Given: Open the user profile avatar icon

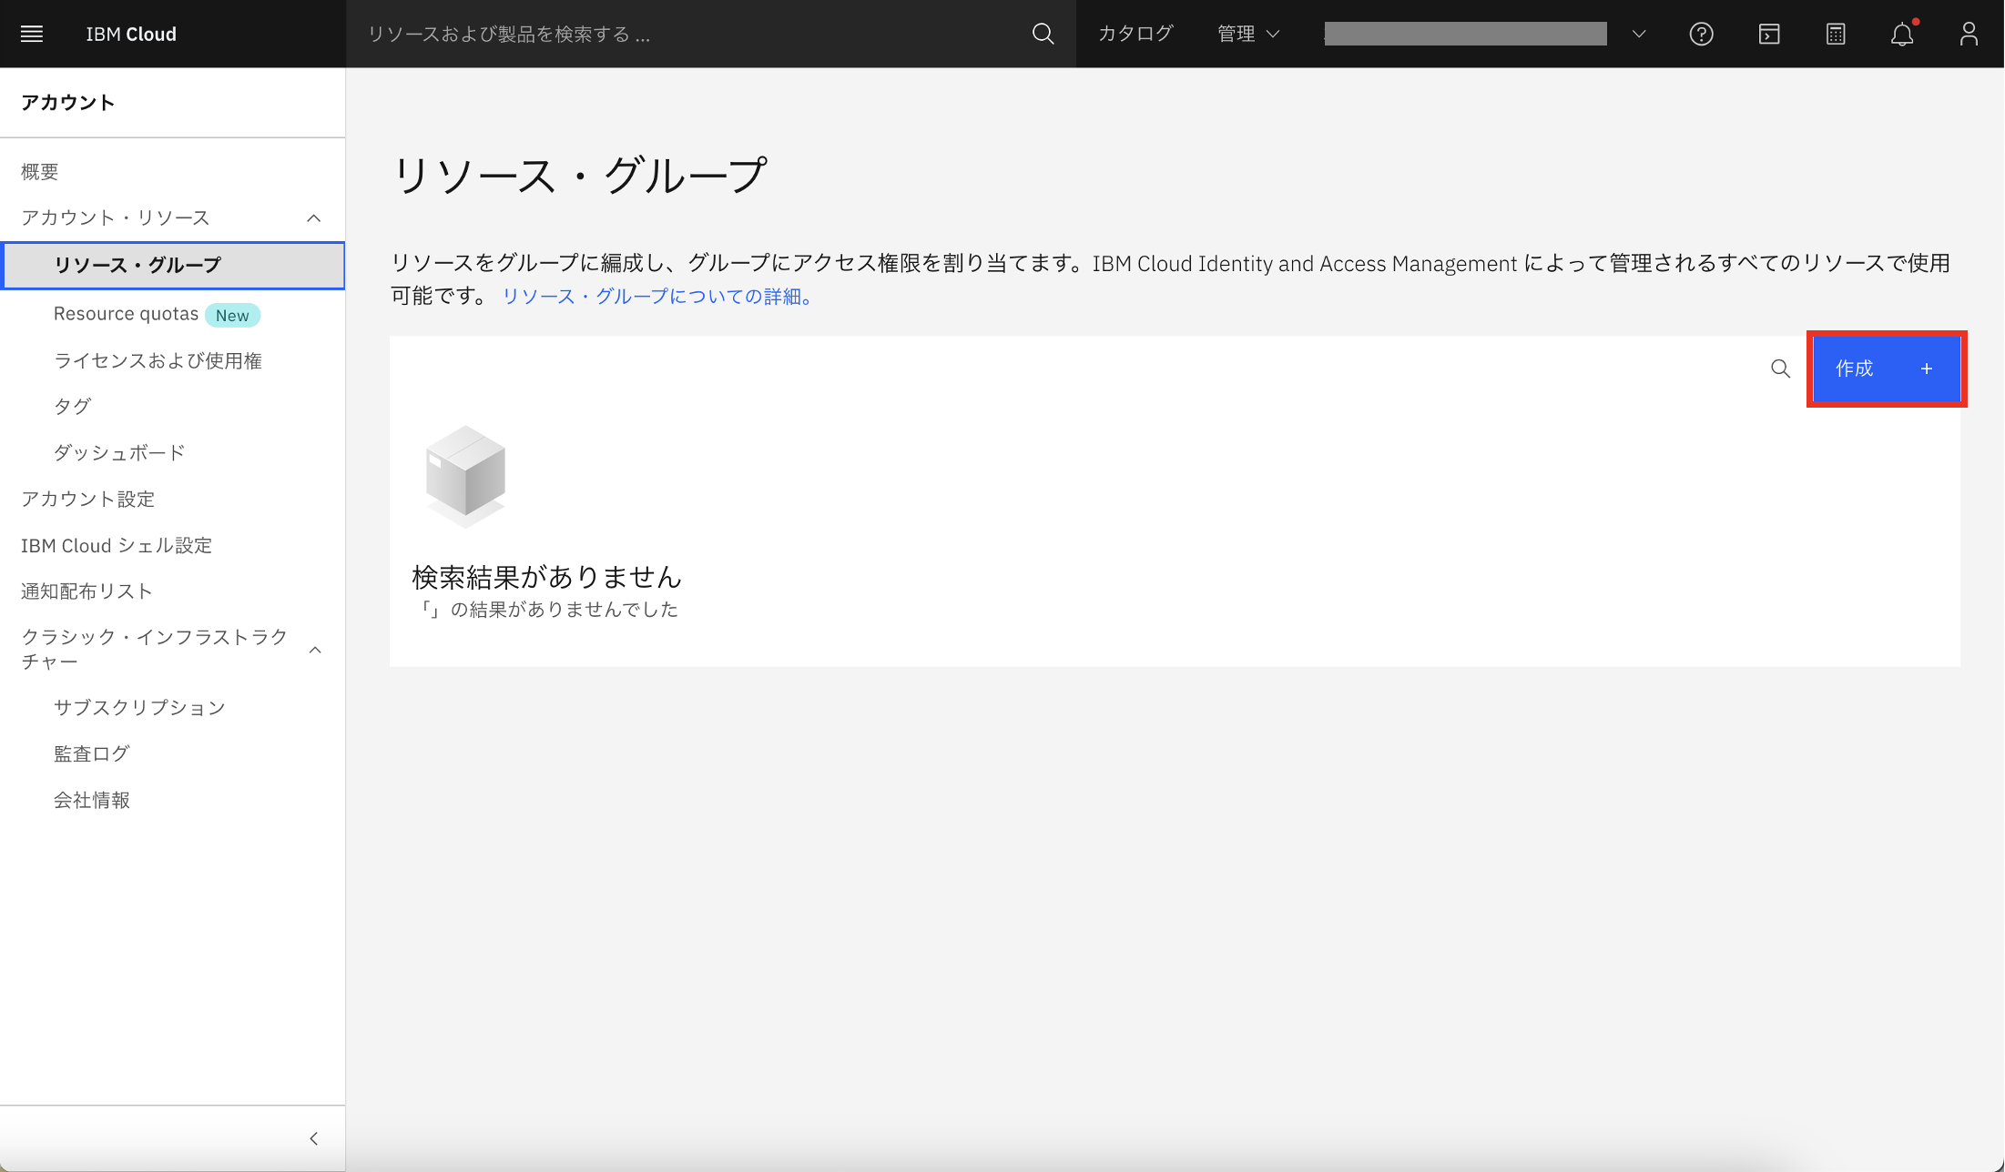Looking at the screenshot, I should coord(1969,34).
